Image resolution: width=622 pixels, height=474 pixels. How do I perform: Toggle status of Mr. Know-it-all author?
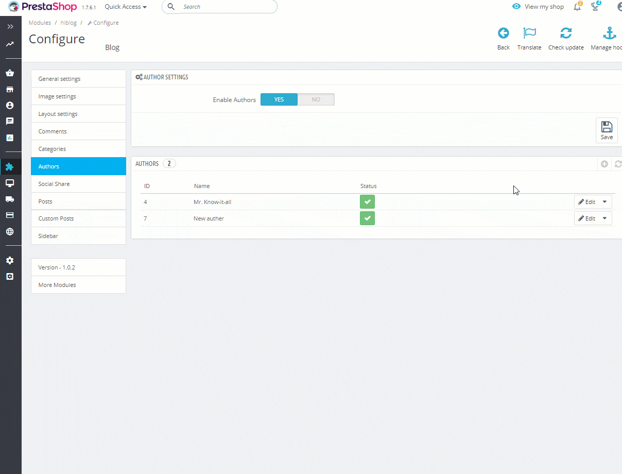367,202
